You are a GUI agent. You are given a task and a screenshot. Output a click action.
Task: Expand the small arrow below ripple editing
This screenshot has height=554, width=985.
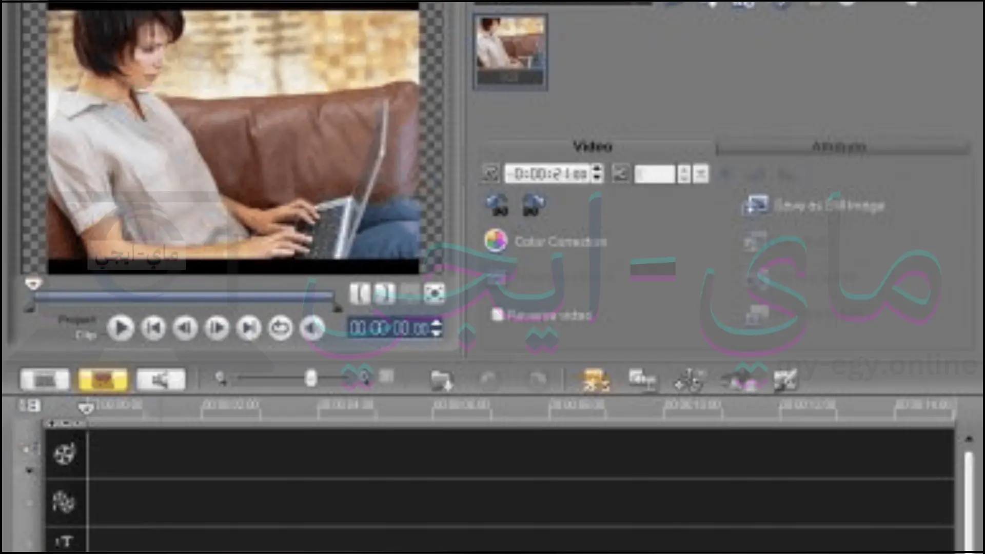coord(29,470)
